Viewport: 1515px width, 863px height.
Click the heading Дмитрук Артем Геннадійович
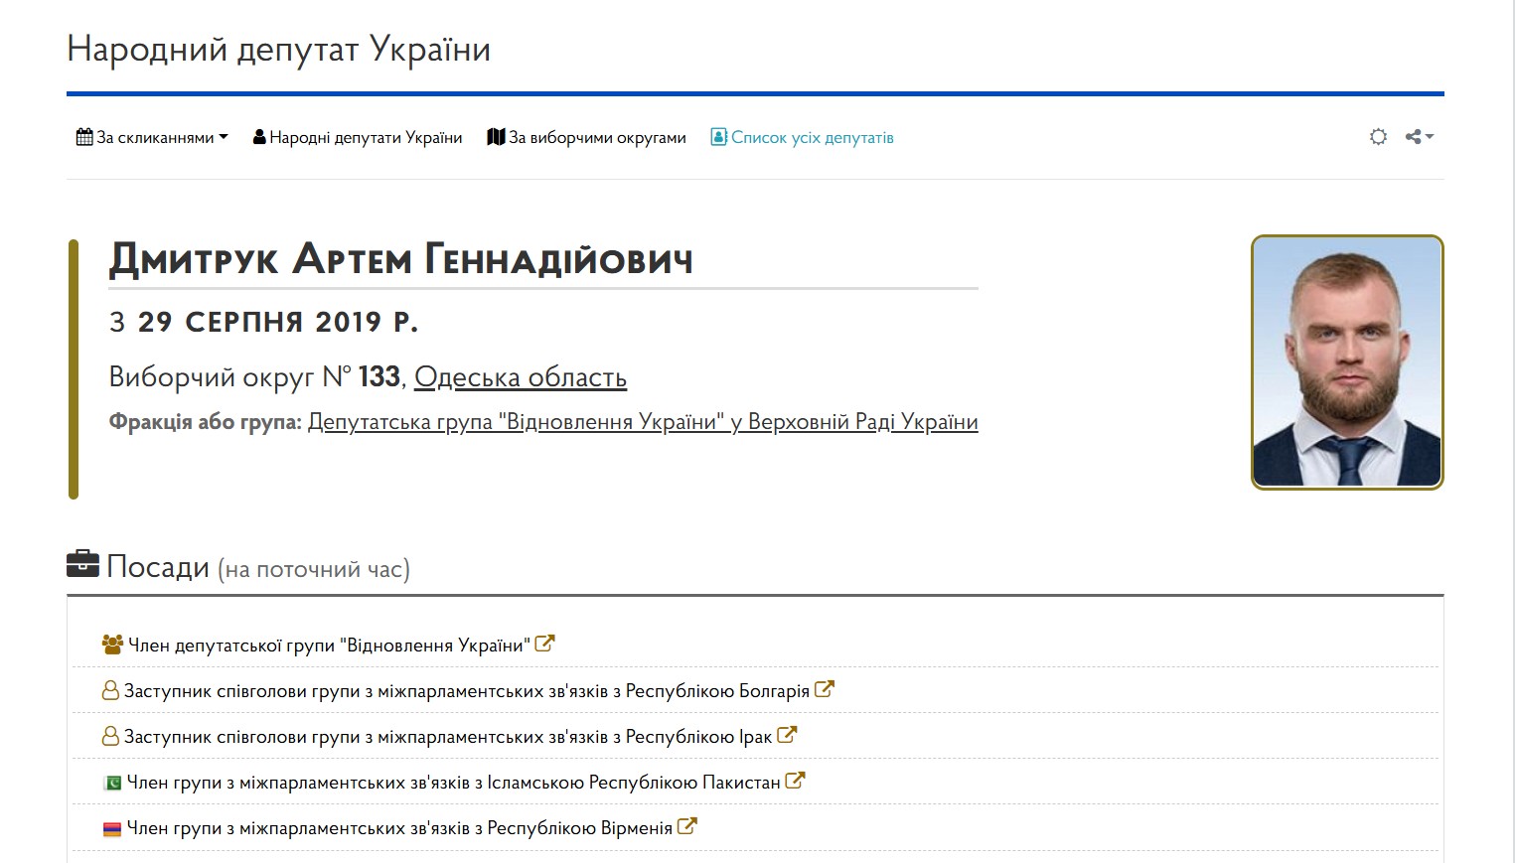(401, 260)
